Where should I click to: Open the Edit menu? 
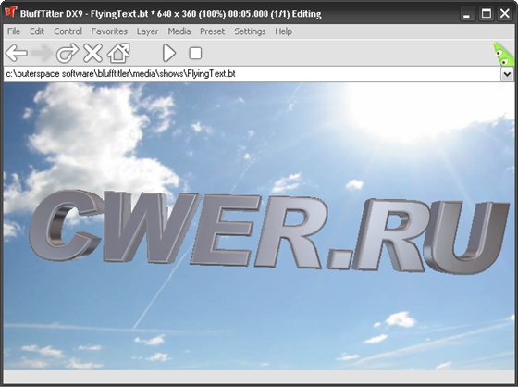click(37, 31)
